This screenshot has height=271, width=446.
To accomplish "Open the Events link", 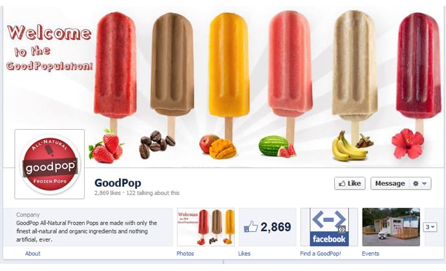I will pos(370,254).
